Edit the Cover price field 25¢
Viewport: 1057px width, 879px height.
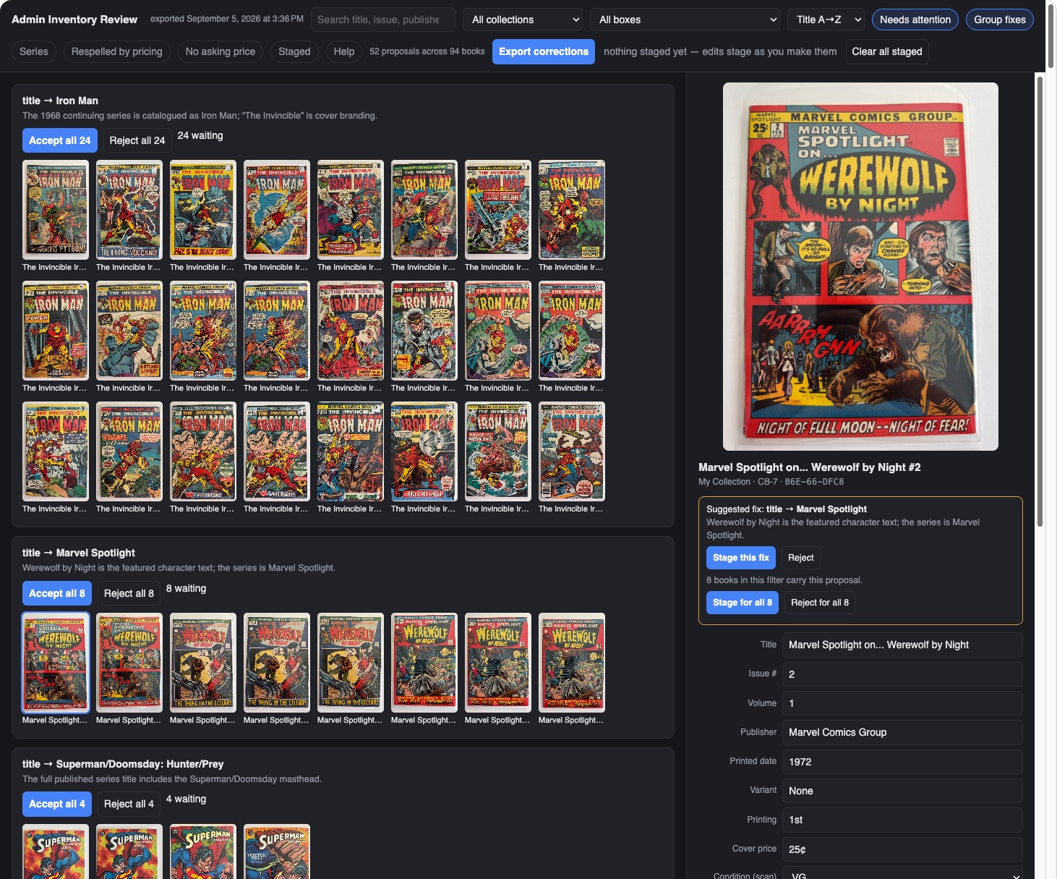(902, 849)
